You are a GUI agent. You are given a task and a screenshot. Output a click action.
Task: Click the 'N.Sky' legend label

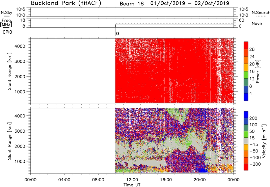[6, 12]
